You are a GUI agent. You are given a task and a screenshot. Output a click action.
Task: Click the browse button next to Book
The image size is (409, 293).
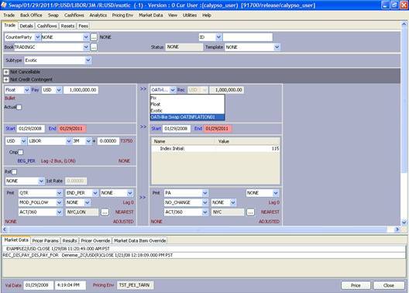pos(94,47)
